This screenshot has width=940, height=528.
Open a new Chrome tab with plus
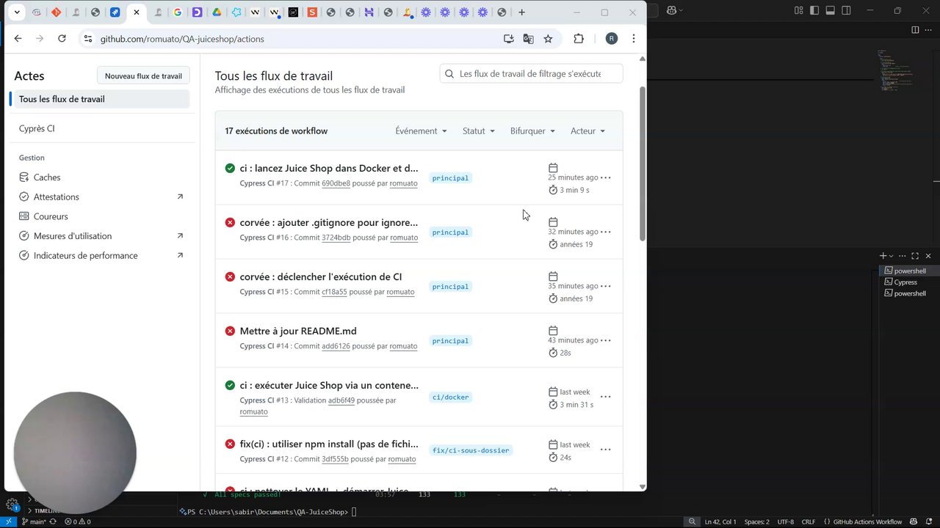pos(521,12)
